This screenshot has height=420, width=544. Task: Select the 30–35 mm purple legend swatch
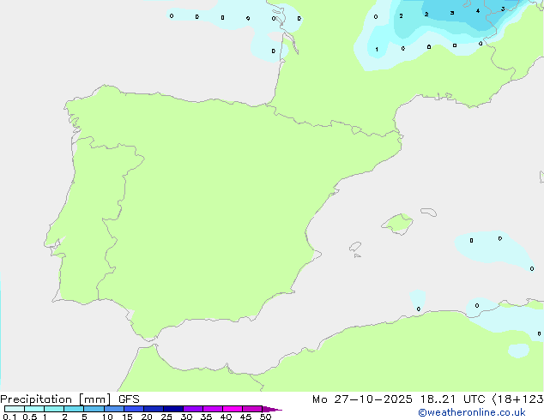[193, 409]
